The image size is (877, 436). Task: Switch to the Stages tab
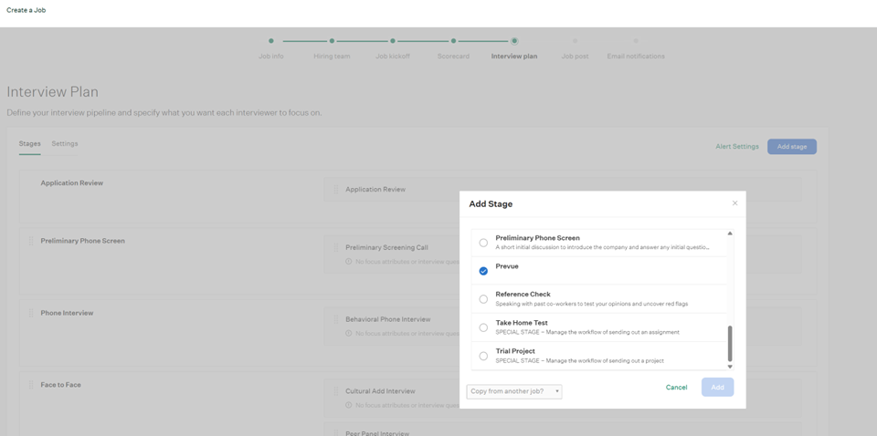tap(29, 144)
